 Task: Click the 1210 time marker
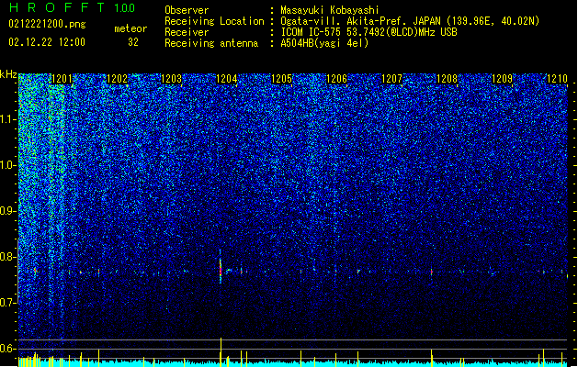point(557,79)
